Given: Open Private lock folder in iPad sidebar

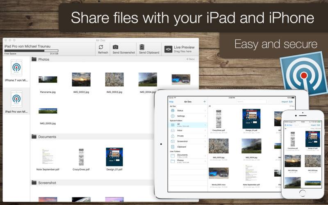Looking at the screenshot, I should tap(188, 136).
